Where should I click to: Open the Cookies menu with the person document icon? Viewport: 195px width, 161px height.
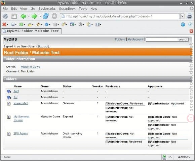click(x=14, y=24)
